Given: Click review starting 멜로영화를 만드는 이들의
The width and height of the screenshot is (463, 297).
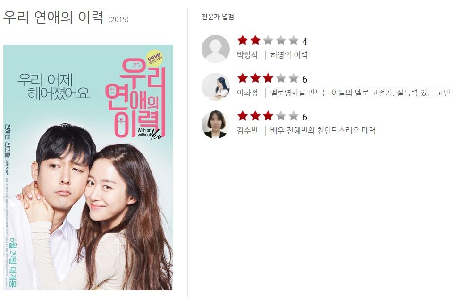Looking at the screenshot, I should (x=360, y=93).
